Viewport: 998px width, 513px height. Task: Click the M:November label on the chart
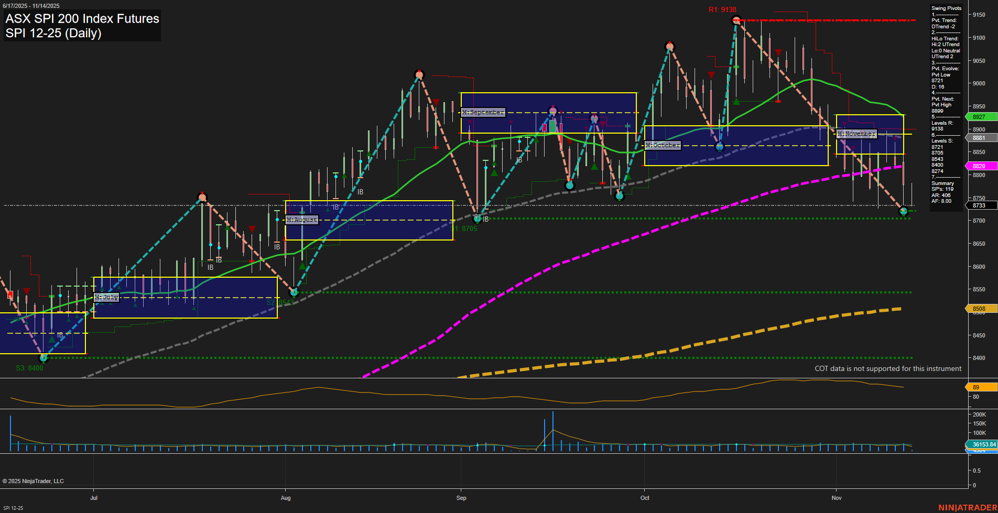(856, 134)
